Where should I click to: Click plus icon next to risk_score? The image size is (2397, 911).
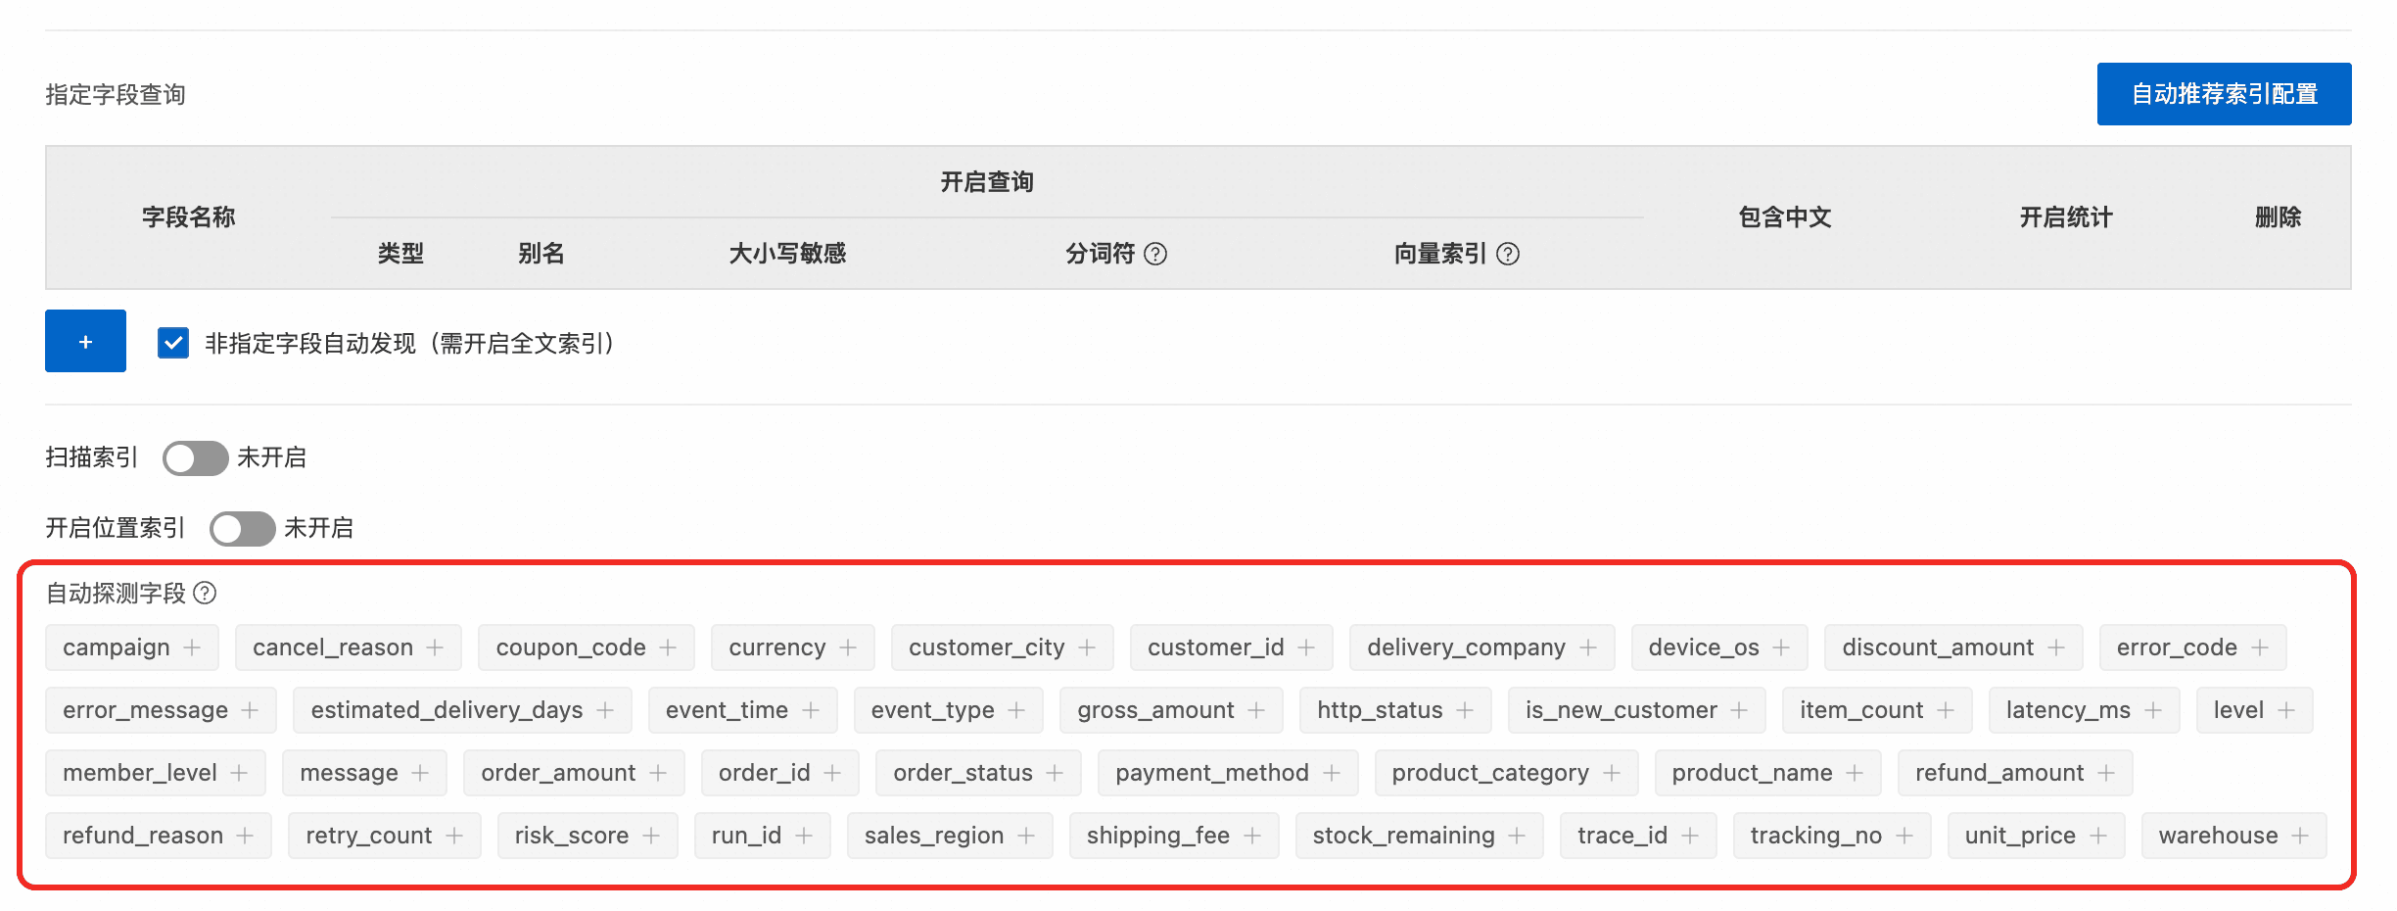[651, 836]
